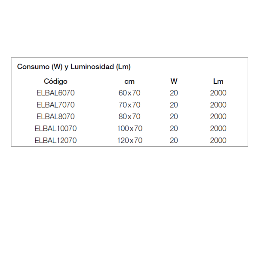This screenshot has height=258, width=258.
Task: Click the 60x70 dimension cell
Action: point(129,93)
